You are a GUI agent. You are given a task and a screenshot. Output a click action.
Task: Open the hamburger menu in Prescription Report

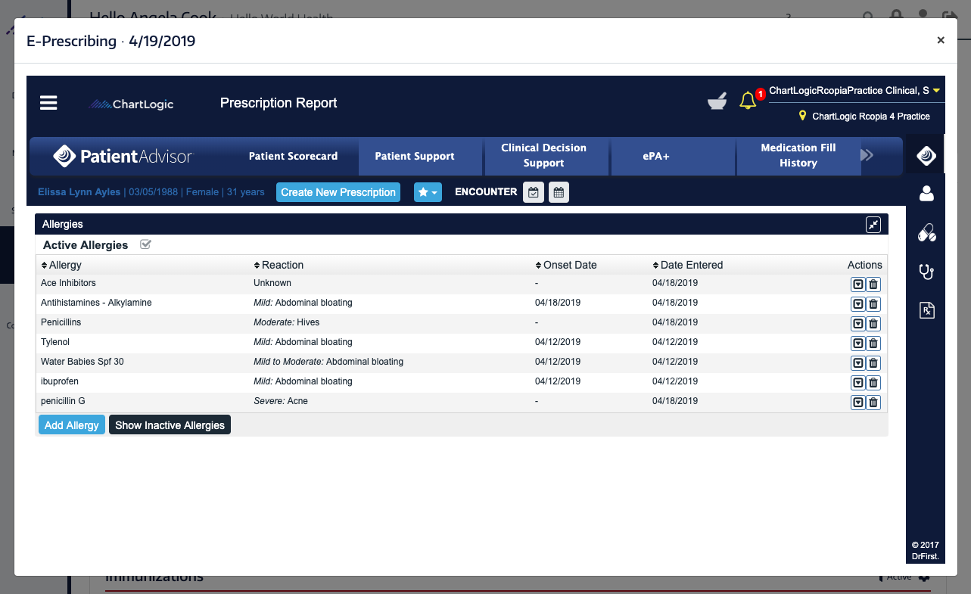(48, 103)
